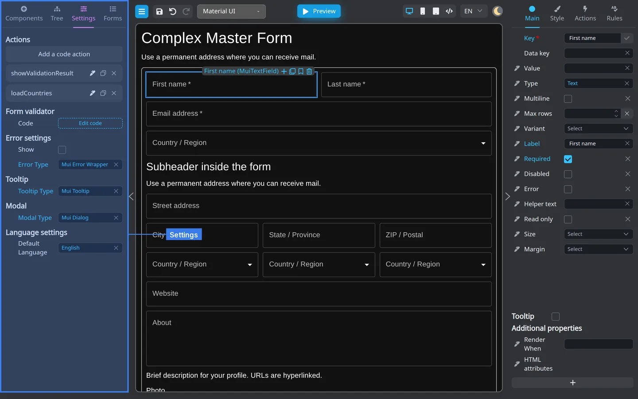The image size is (638, 399).
Task: Open the Actions tab in right panel
Action: coord(585,14)
